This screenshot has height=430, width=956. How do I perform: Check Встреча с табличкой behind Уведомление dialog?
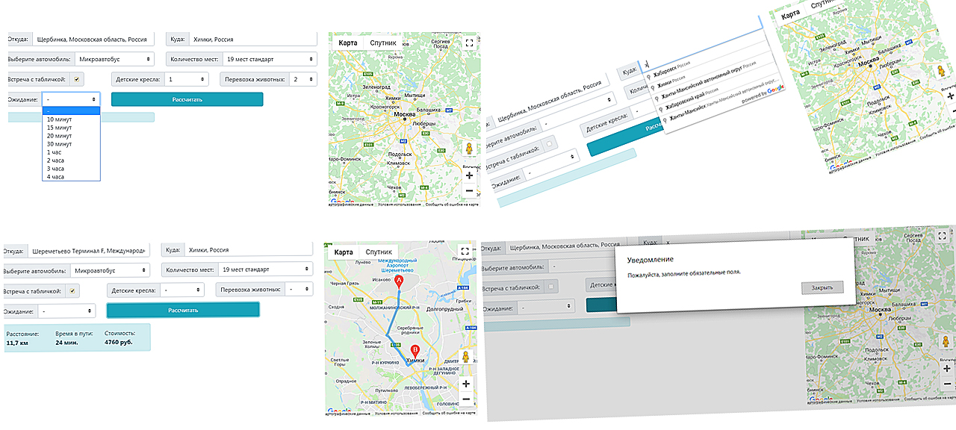[x=552, y=287]
